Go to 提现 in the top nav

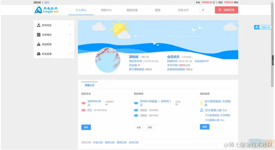pyautogui.click(x=158, y=10)
